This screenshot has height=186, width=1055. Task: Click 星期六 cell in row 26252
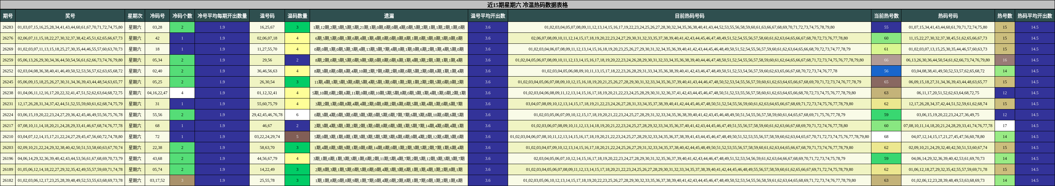point(135,71)
